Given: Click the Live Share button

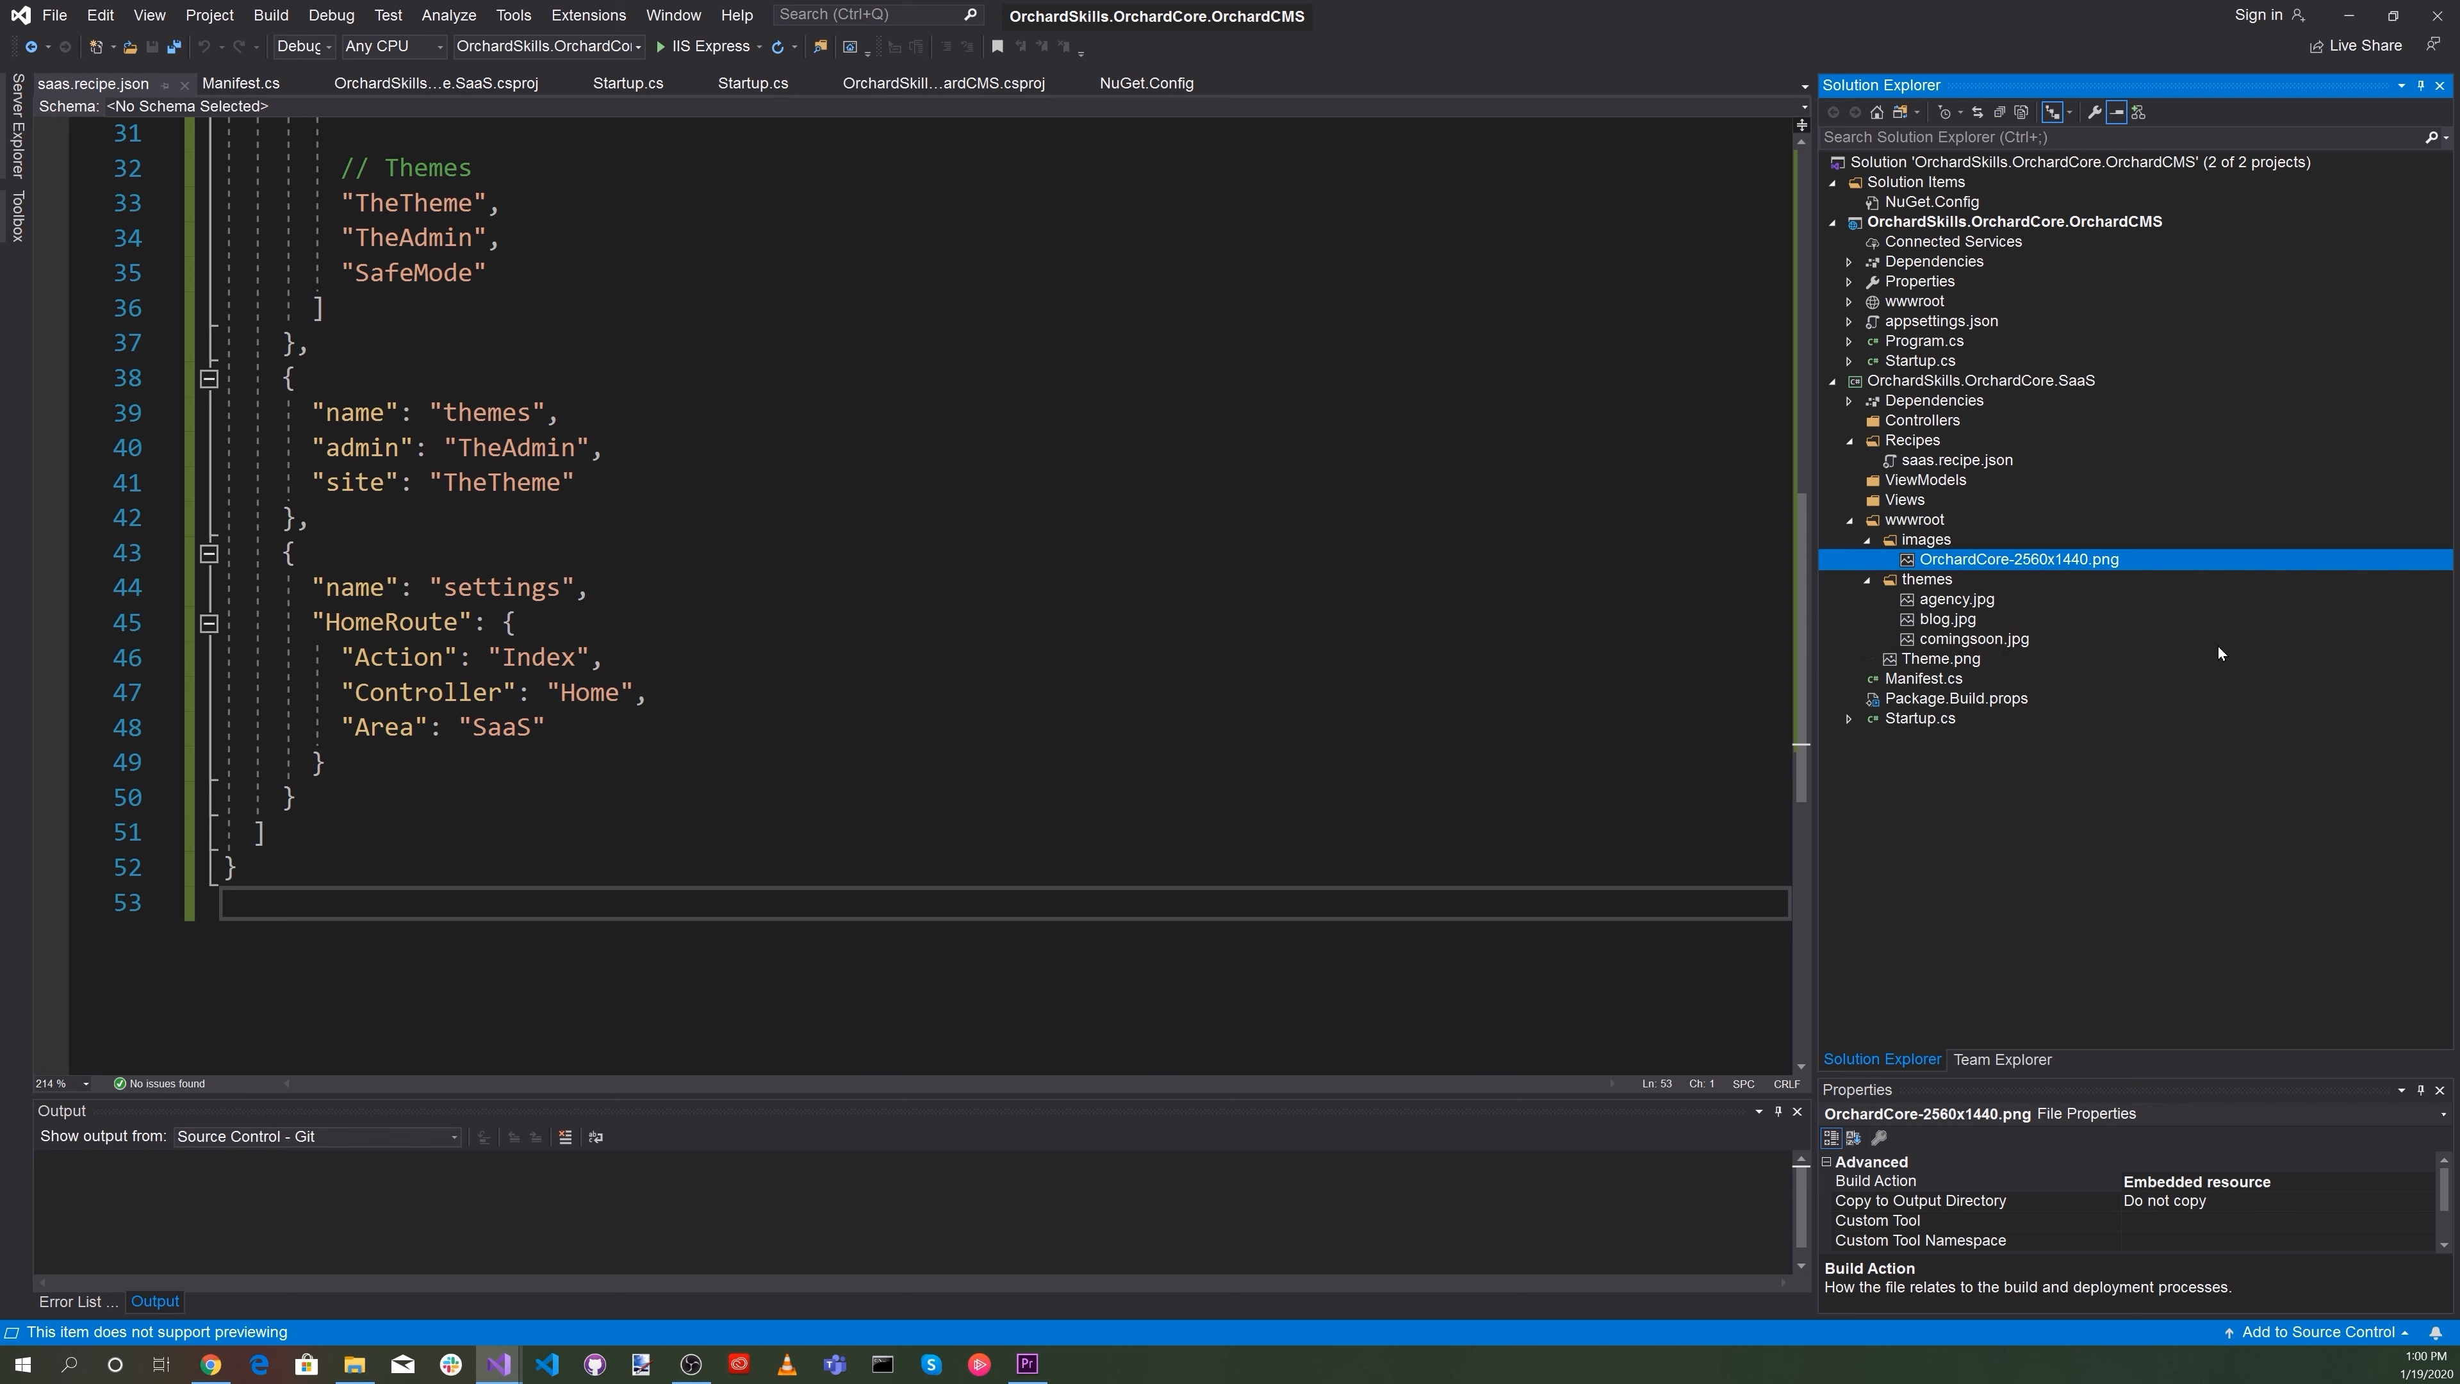Looking at the screenshot, I should pyautogui.click(x=2355, y=46).
